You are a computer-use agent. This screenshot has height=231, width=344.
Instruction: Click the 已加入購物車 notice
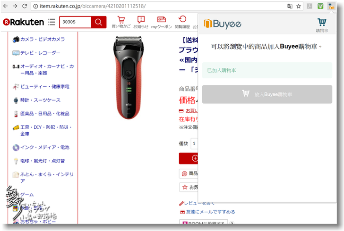(x=267, y=70)
